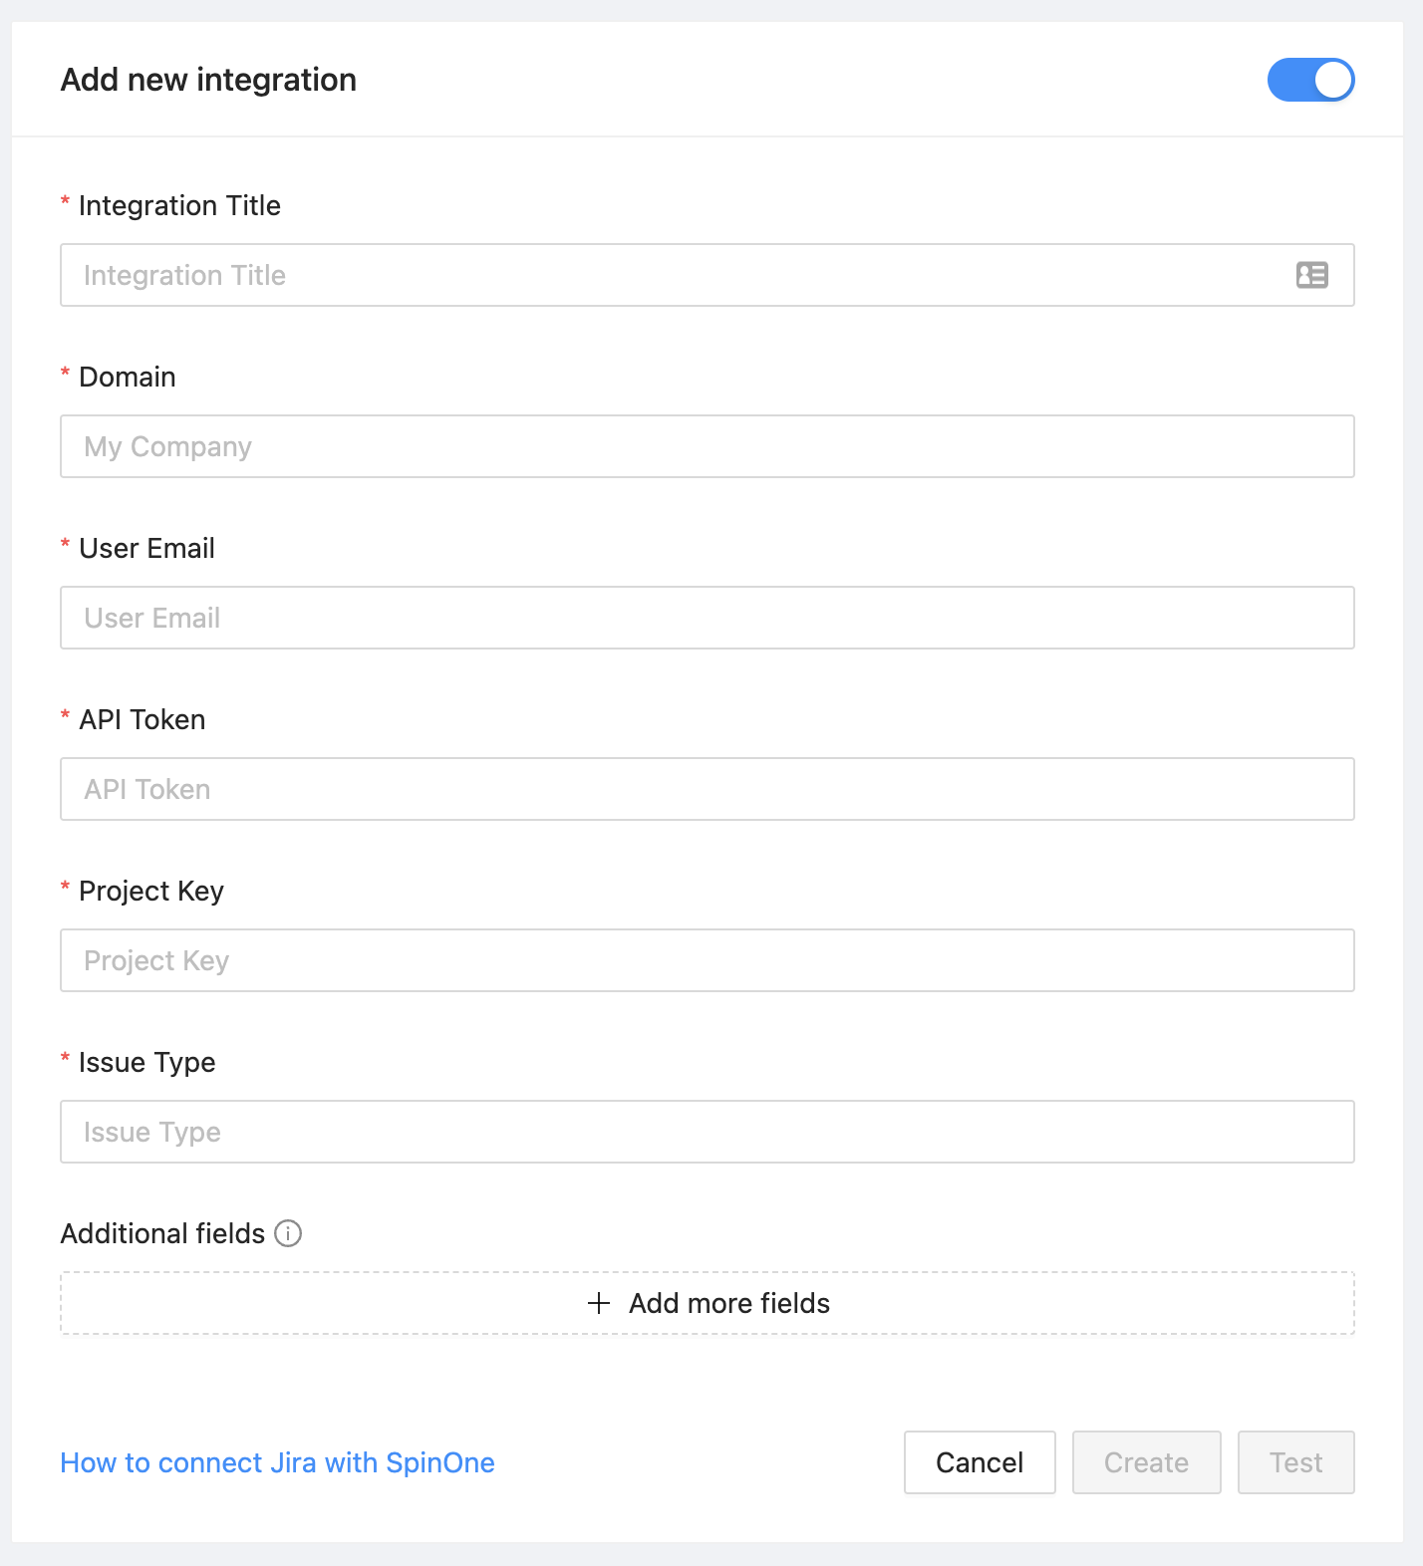Click the Integration Title field label
Screen dimensions: 1423x1566
(179, 205)
